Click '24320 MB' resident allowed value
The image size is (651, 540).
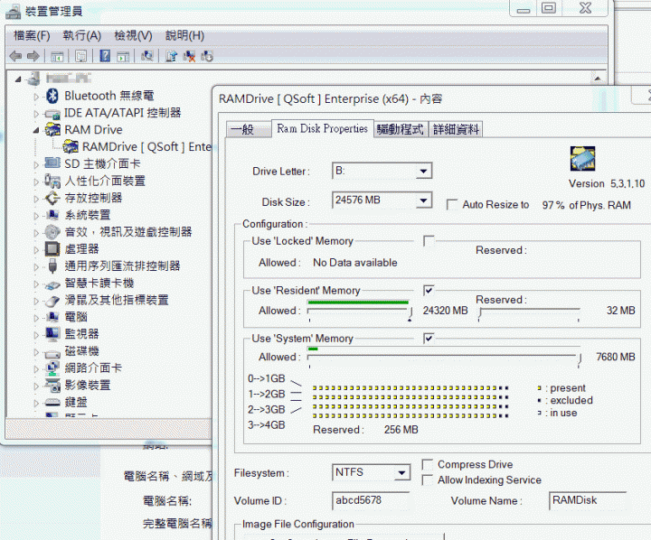tap(445, 311)
